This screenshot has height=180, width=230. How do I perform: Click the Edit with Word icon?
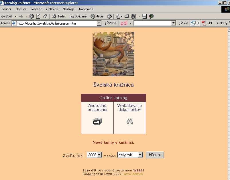(x=134, y=16)
